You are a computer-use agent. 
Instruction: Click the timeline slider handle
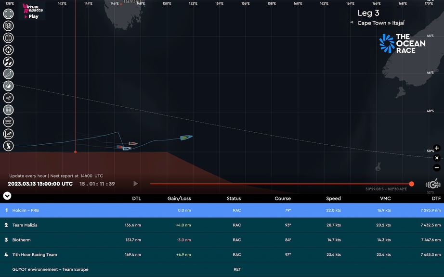point(411,184)
